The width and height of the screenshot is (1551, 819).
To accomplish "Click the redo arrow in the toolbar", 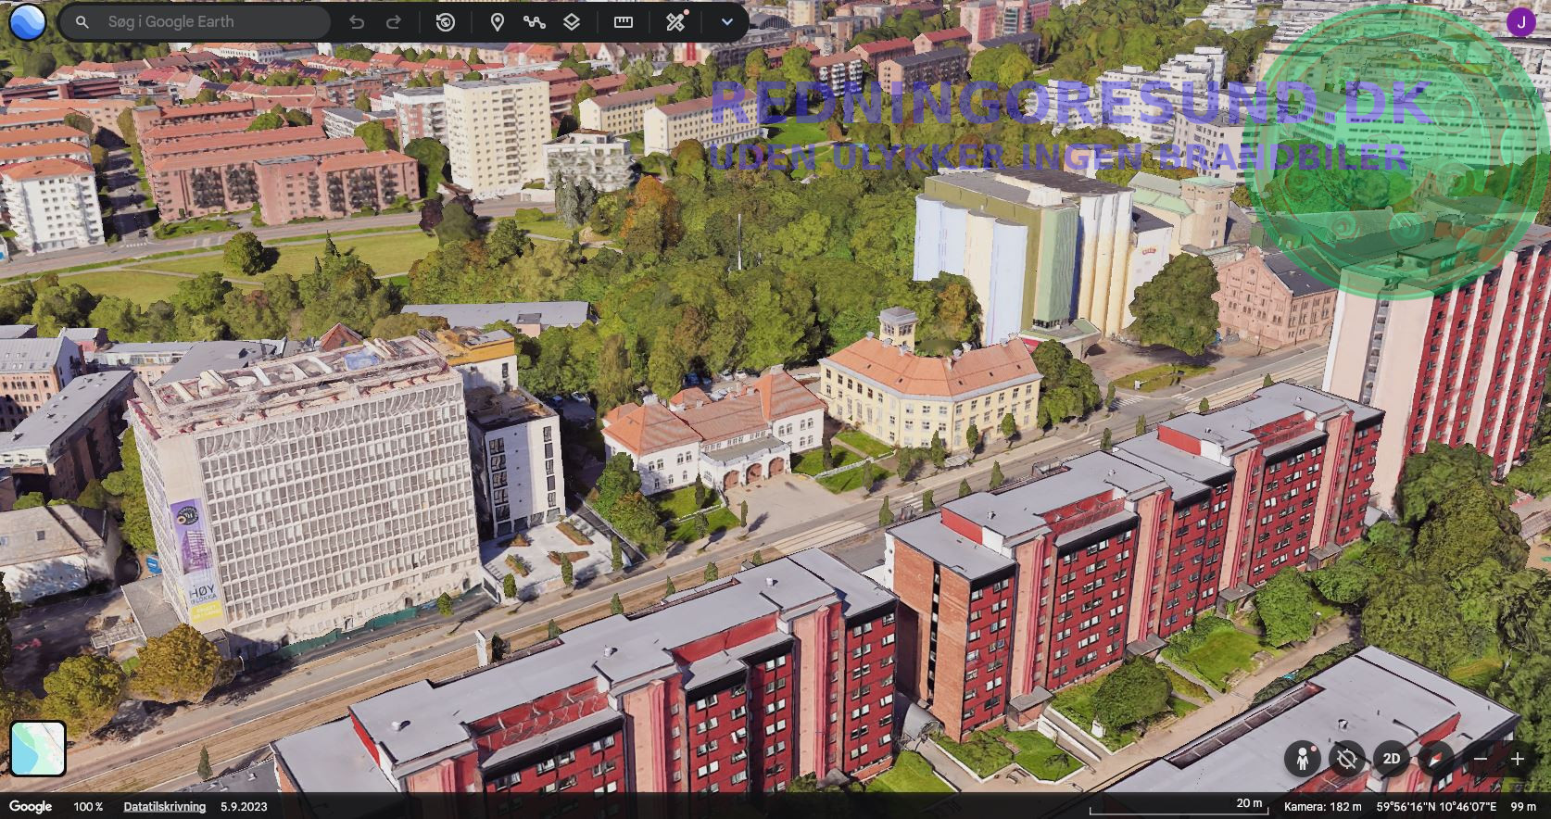I will [x=394, y=22].
